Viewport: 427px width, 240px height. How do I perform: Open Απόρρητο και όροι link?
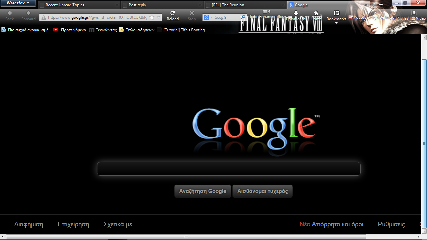pyautogui.click(x=337, y=224)
